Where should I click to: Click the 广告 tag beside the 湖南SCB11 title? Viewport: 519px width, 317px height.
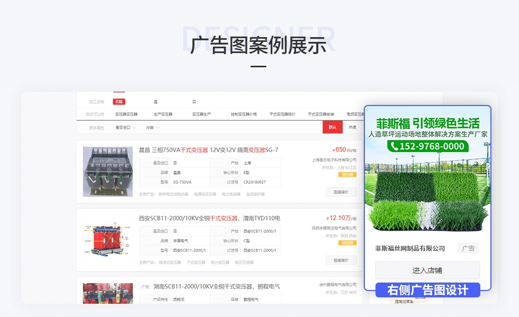click(x=145, y=287)
